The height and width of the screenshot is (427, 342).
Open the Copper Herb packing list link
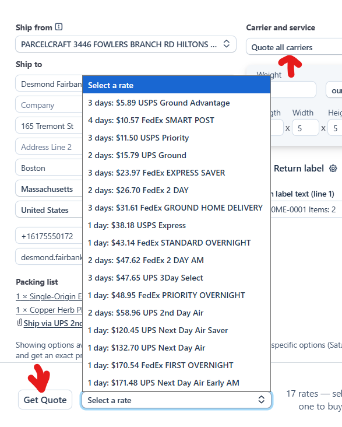click(x=49, y=310)
